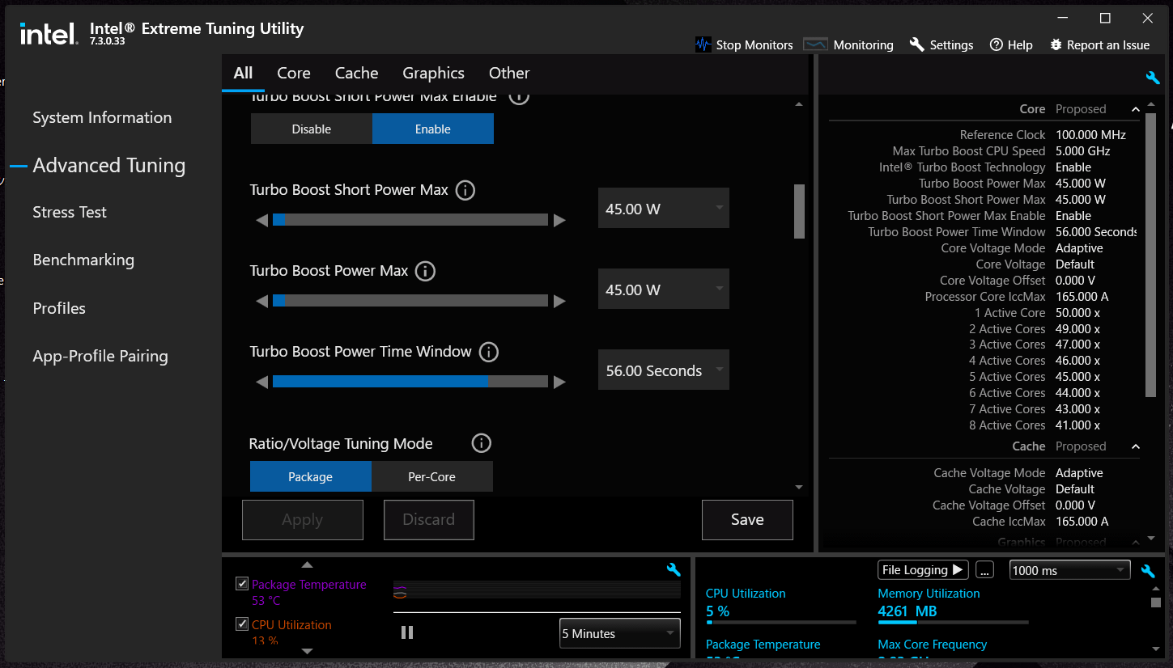Image resolution: width=1173 pixels, height=668 pixels.
Task: Toggle the Package Temperature checkbox
Action: coord(242,584)
